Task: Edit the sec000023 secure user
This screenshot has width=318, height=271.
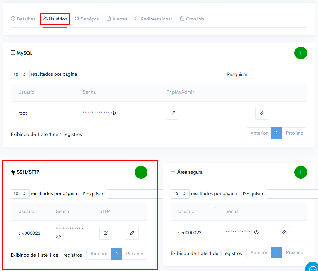Action: (283, 233)
